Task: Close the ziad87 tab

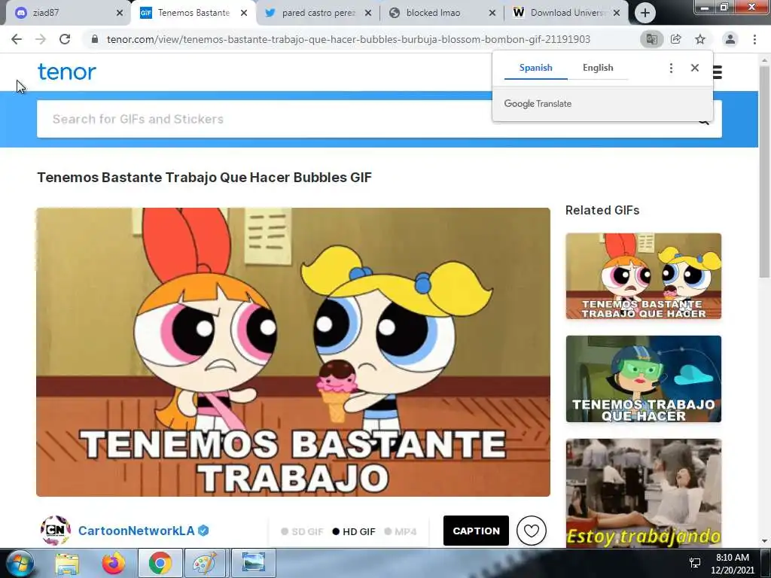Action: 120,14
